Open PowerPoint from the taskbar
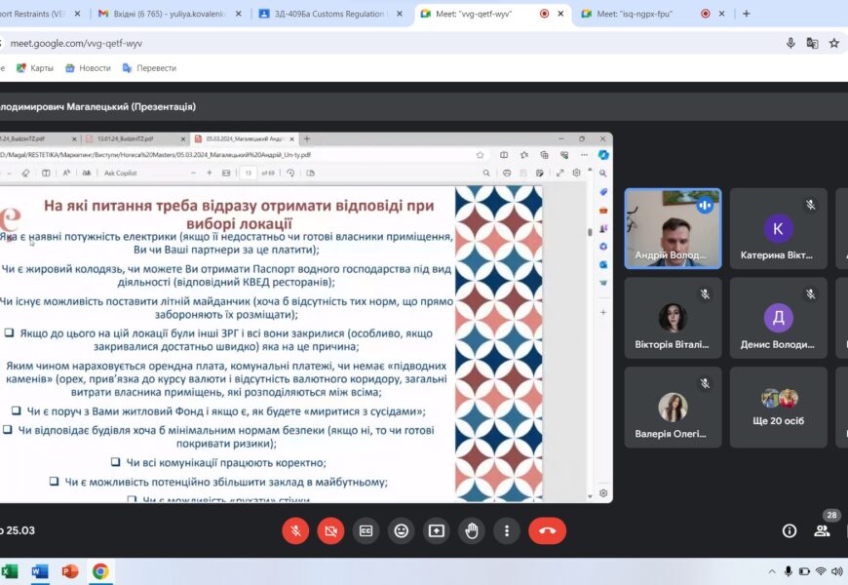Screen dimensions: 848x585 coord(70,571)
